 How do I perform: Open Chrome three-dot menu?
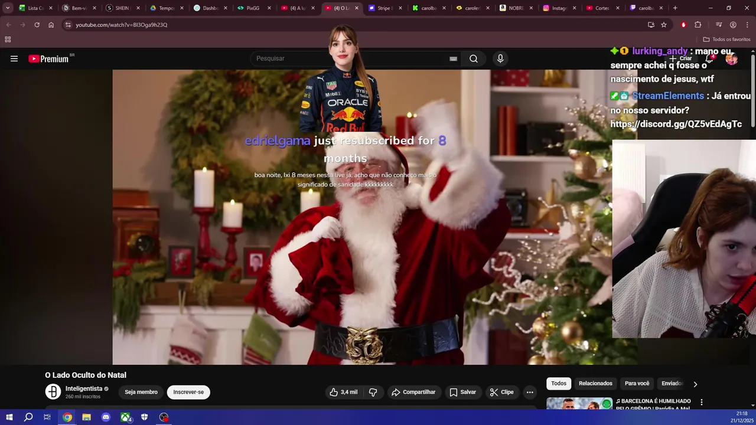[747, 25]
